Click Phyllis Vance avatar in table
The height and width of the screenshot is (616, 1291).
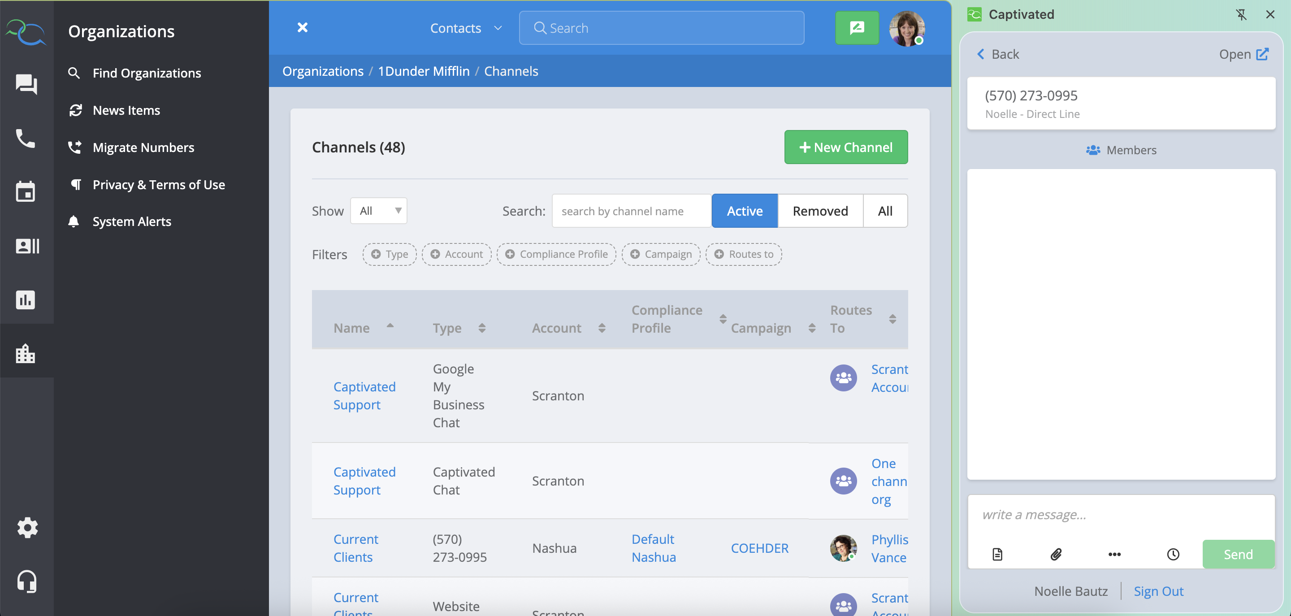[844, 548]
